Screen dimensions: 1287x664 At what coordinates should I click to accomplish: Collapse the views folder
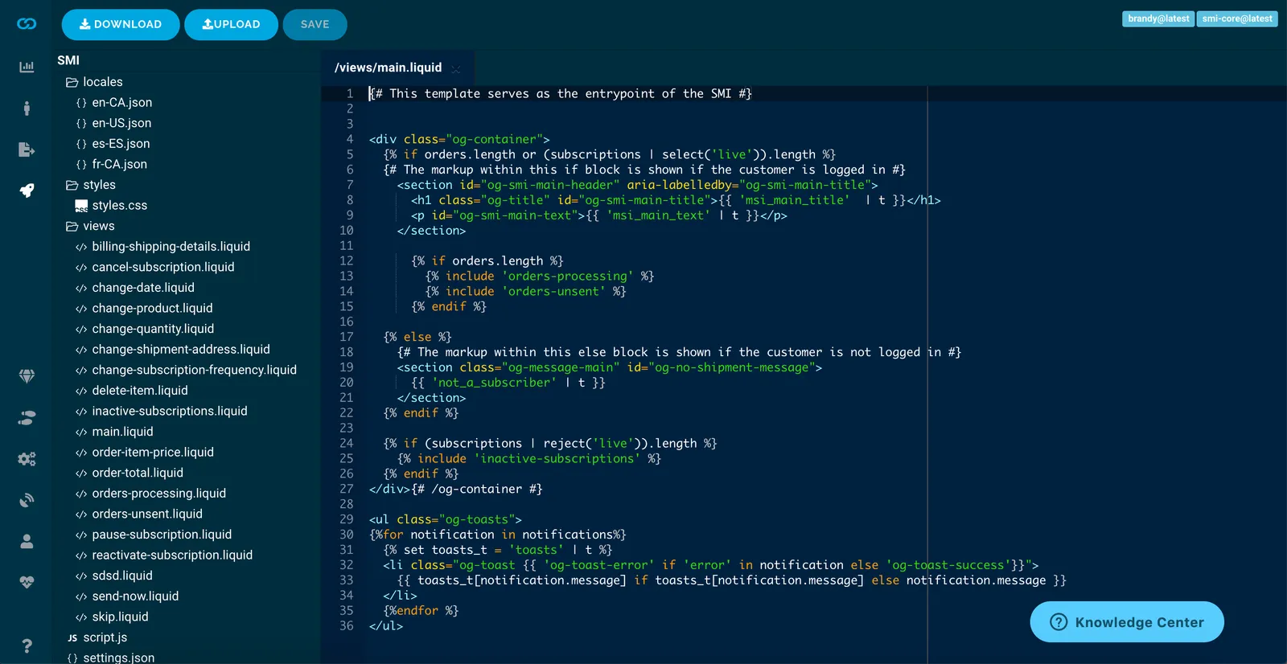[x=90, y=226]
